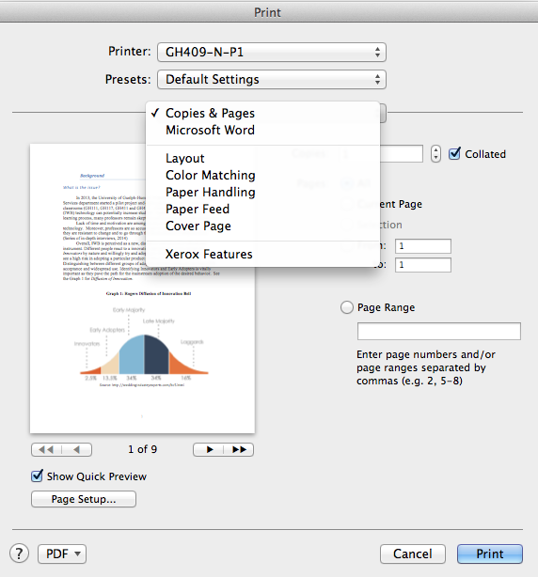The width and height of the screenshot is (538, 577).
Task: Open the help question mark button
Action: pos(19,554)
